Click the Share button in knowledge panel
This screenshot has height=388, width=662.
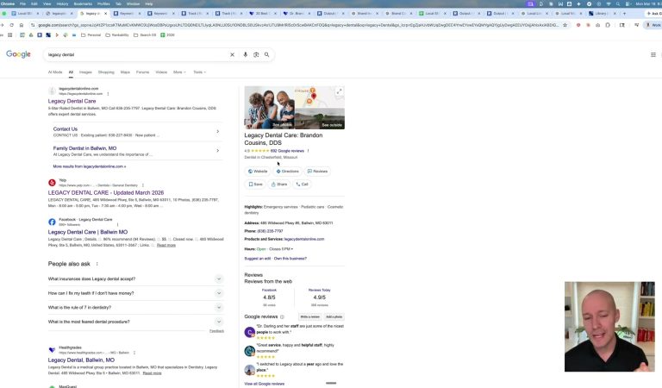(x=279, y=184)
